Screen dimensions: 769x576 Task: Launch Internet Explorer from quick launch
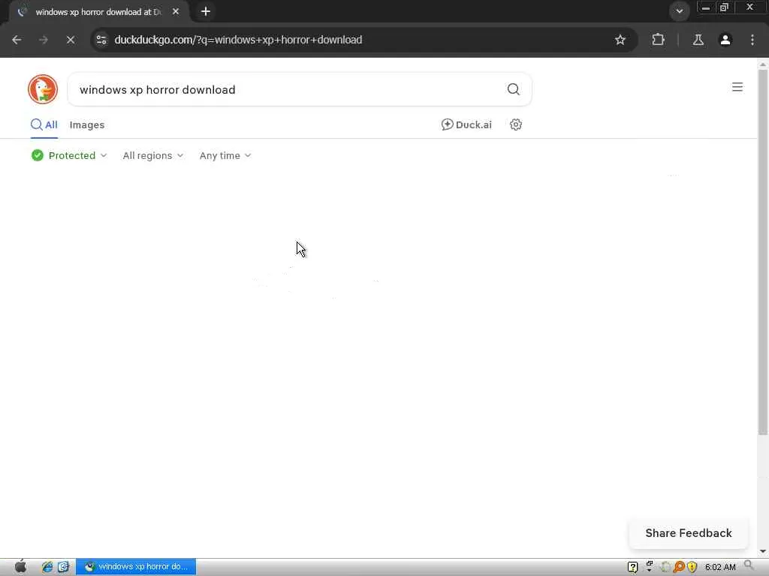tap(47, 567)
